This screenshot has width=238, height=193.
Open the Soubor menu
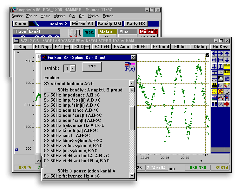tap(17, 16)
